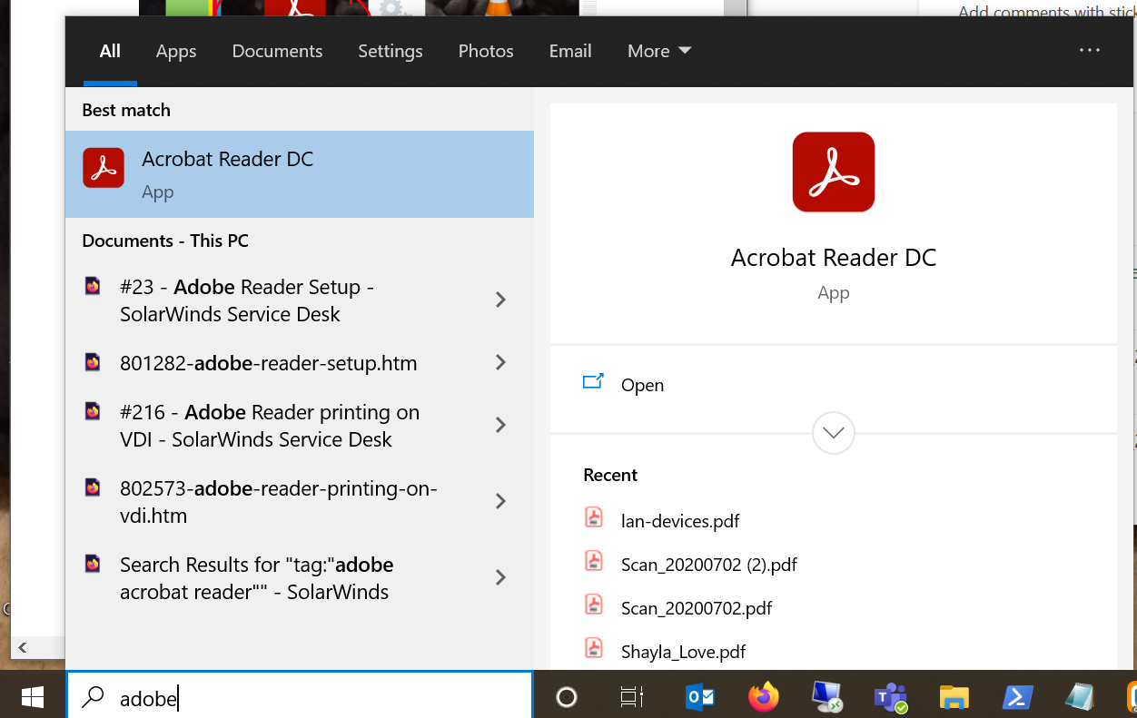The image size is (1137, 718).
Task: Click PDF icon beside Scan_20200702.pdf
Action: pos(593,605)
